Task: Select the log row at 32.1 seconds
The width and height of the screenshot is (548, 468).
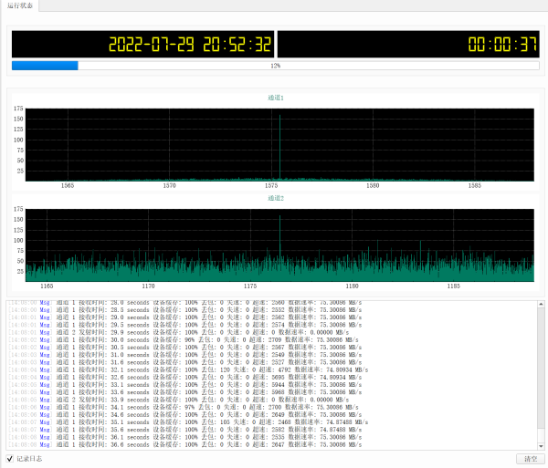Action: click(183, 369)
